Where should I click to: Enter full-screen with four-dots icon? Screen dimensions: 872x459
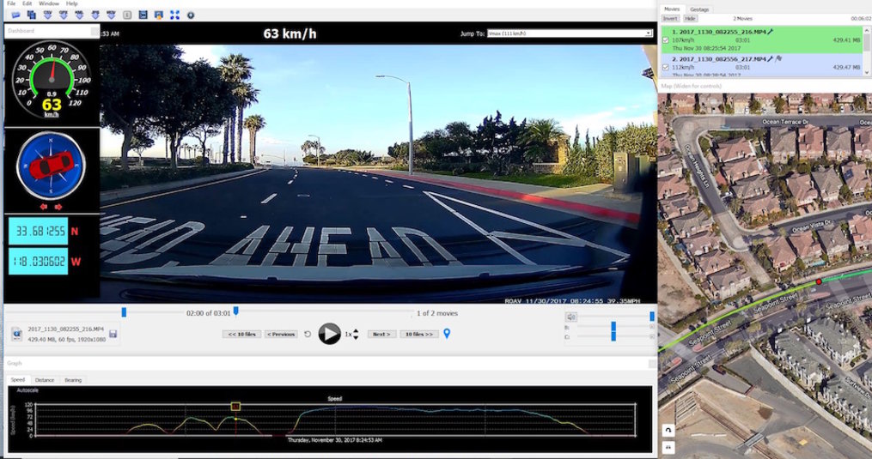[174, 15]
